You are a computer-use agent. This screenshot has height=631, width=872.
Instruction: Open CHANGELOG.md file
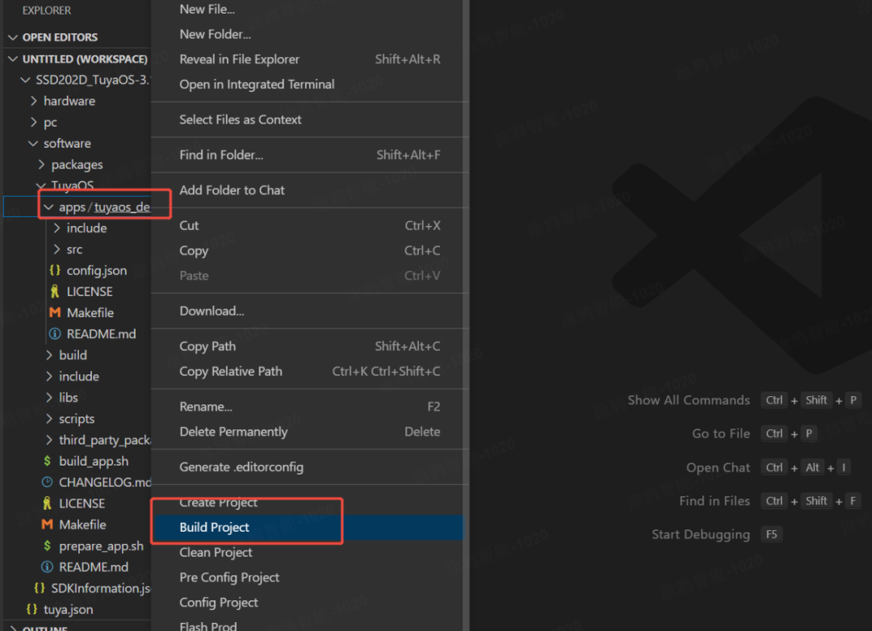click(x=105, y=482)
